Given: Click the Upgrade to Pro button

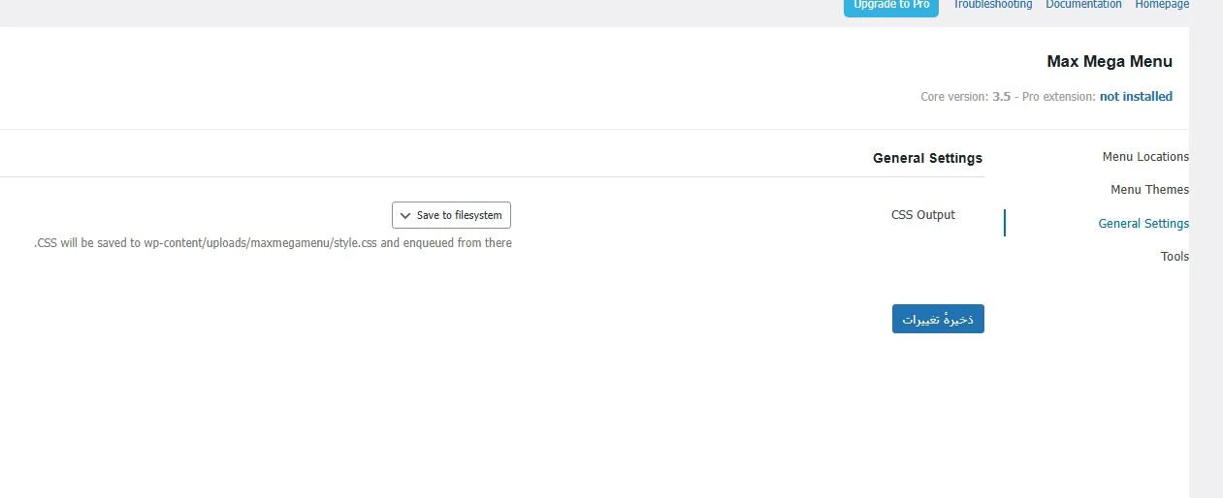Looking at the screenshot, I should coord(891,6).
